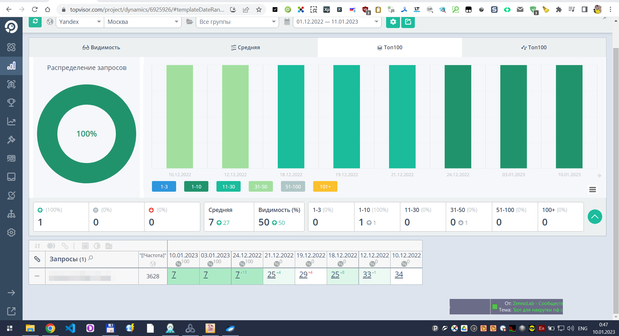Open position 33 link under 12.12.2022
This screenshot has width=619, height=336.
[x=367, y=274]
